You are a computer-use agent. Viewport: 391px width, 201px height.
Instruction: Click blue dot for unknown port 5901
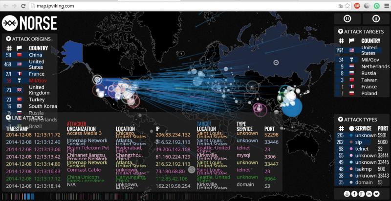point(351,136)
